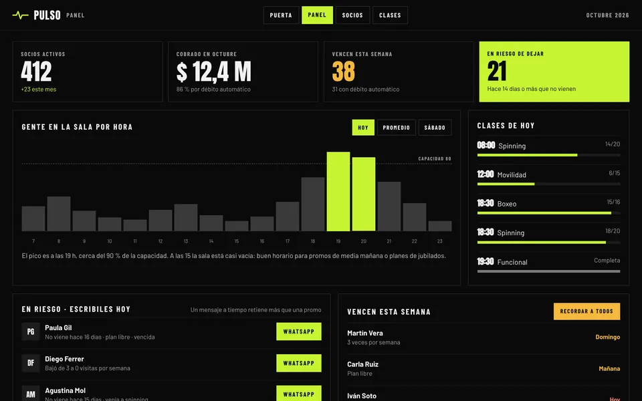This screenshot has width=642, height=401.
Task: Open Diego Ferrer's DF avatar
Action: click(31, 363)
